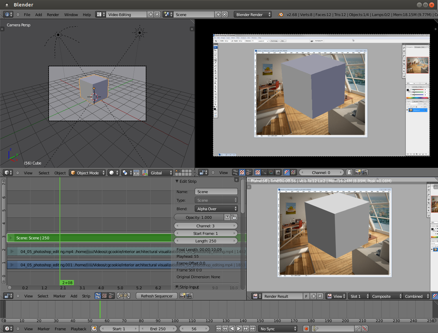This screenshot has height=333, width=438.
Task: Open the File menu
Action: 27,15
